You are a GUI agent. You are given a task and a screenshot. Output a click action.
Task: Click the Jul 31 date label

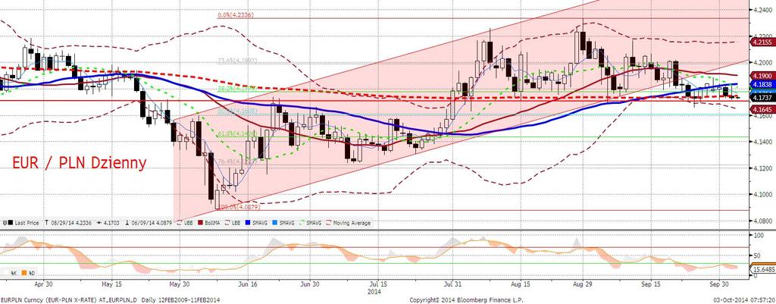[452, 284]
